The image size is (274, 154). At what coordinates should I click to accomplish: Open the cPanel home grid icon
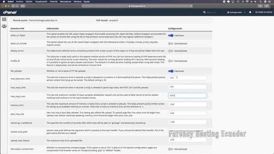pyautogui.click(x=4, y=19)
